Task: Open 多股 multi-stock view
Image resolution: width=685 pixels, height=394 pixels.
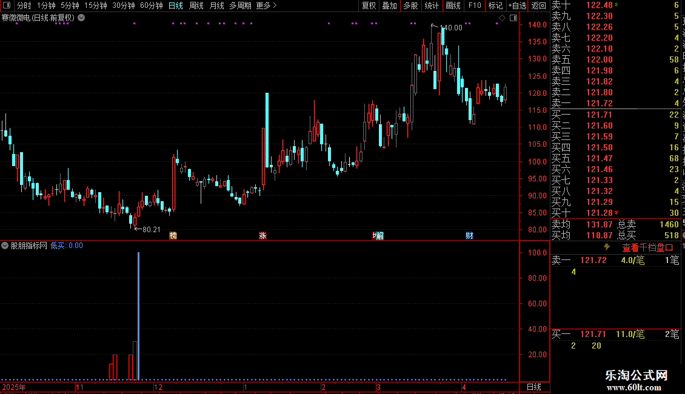Action: click(x=410, y=5)
